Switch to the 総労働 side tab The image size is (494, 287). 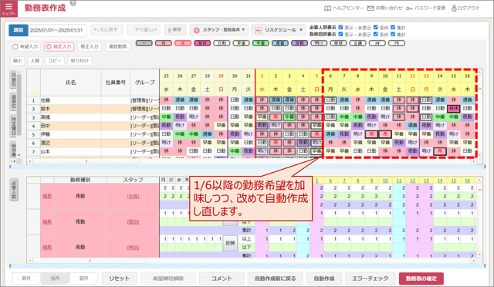coord(14,150)
